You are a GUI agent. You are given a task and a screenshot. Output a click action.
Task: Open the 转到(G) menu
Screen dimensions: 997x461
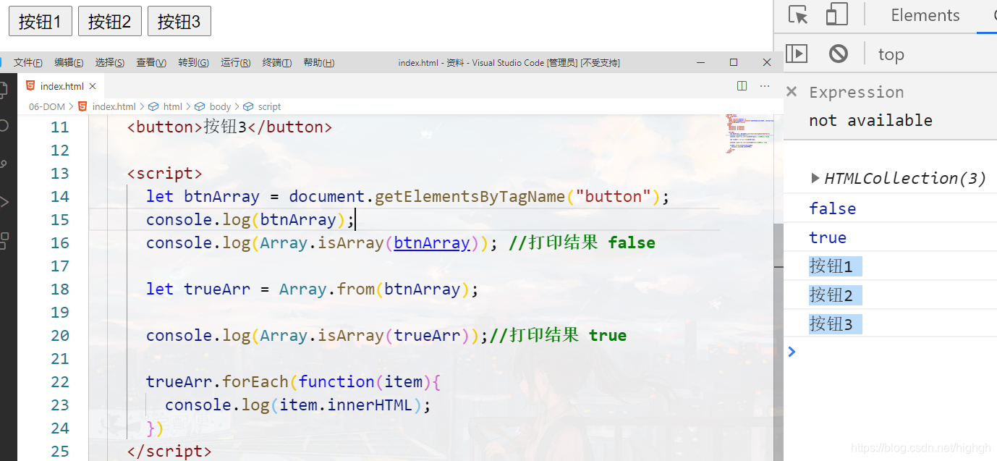(194, 63)
